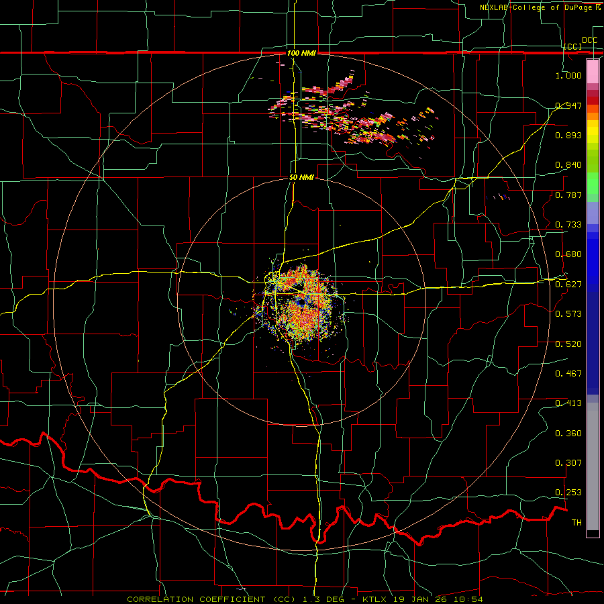Click the DCC label above color scale
The height and width of the screenshot is (604, 604).
point(589,40)
